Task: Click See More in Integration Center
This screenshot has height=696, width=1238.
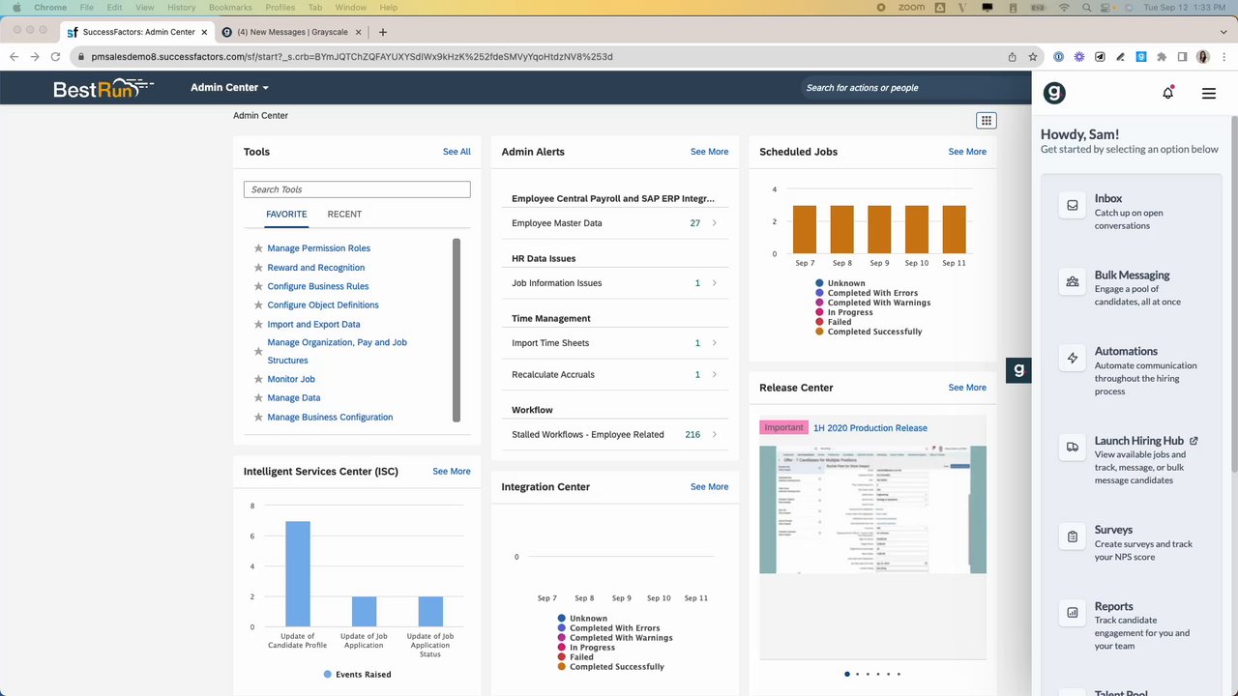Action: (709, 487)
